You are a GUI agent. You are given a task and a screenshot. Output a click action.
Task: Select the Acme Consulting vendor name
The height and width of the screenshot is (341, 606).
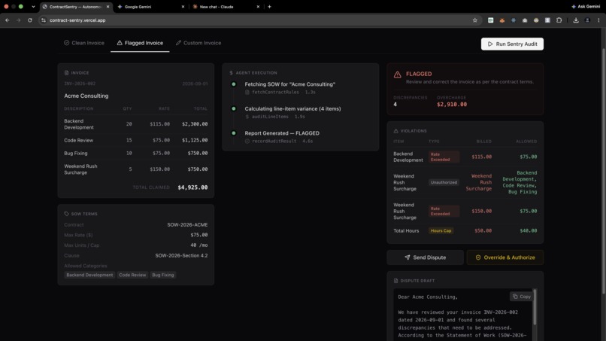click(x=86, y=96)
